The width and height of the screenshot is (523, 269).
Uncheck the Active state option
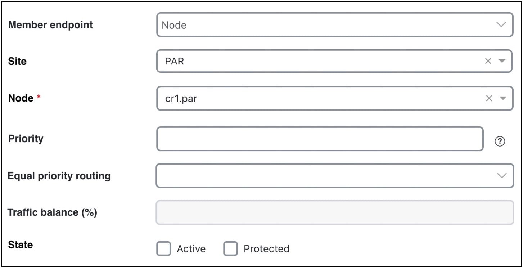[x=163, y=248]
